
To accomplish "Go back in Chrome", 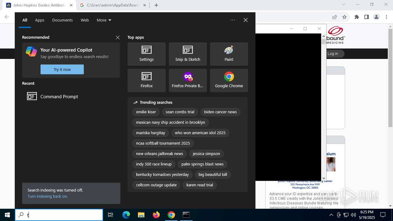I will pyautogui.click(x=7, y=17).
